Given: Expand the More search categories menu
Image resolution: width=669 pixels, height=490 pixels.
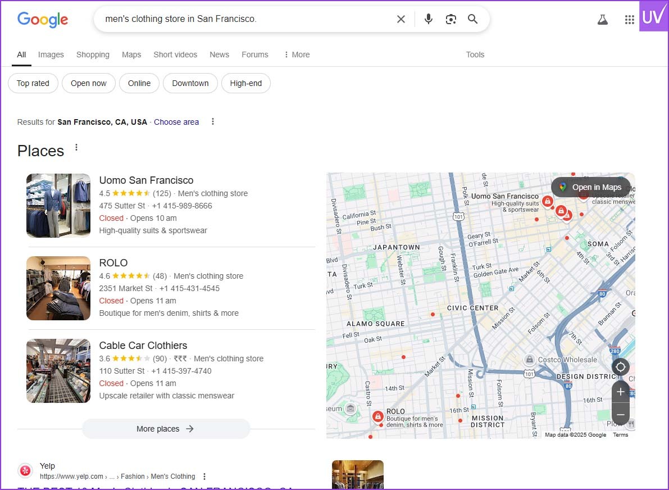Looking at the screenshot, I should tap(297, 55).
